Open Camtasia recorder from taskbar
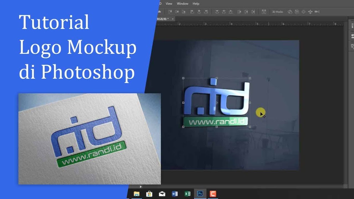Image resolution: width=354 pixels, height=199 pixels. click(x=213, y=194)
